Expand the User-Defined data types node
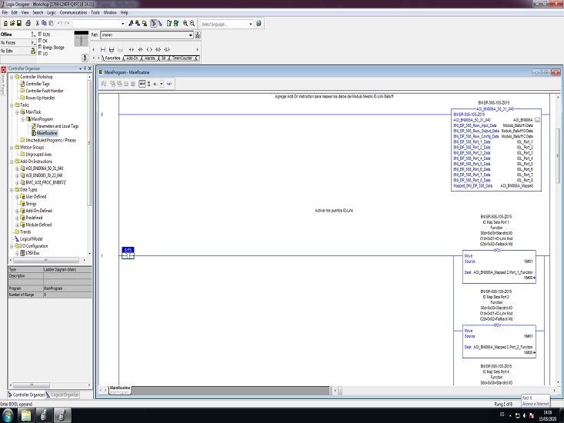The height and width of the screenshot is (423, 564). 17,196
